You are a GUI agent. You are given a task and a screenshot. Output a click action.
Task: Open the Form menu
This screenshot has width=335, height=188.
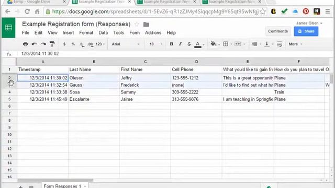[x=135, y=33]
